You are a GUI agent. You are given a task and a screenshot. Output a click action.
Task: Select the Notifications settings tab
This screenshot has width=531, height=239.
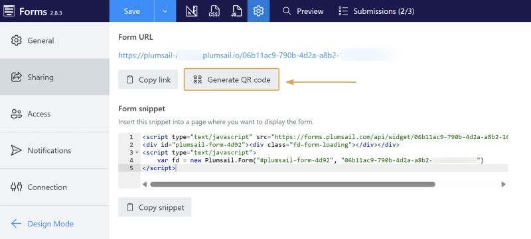(54, 150)
